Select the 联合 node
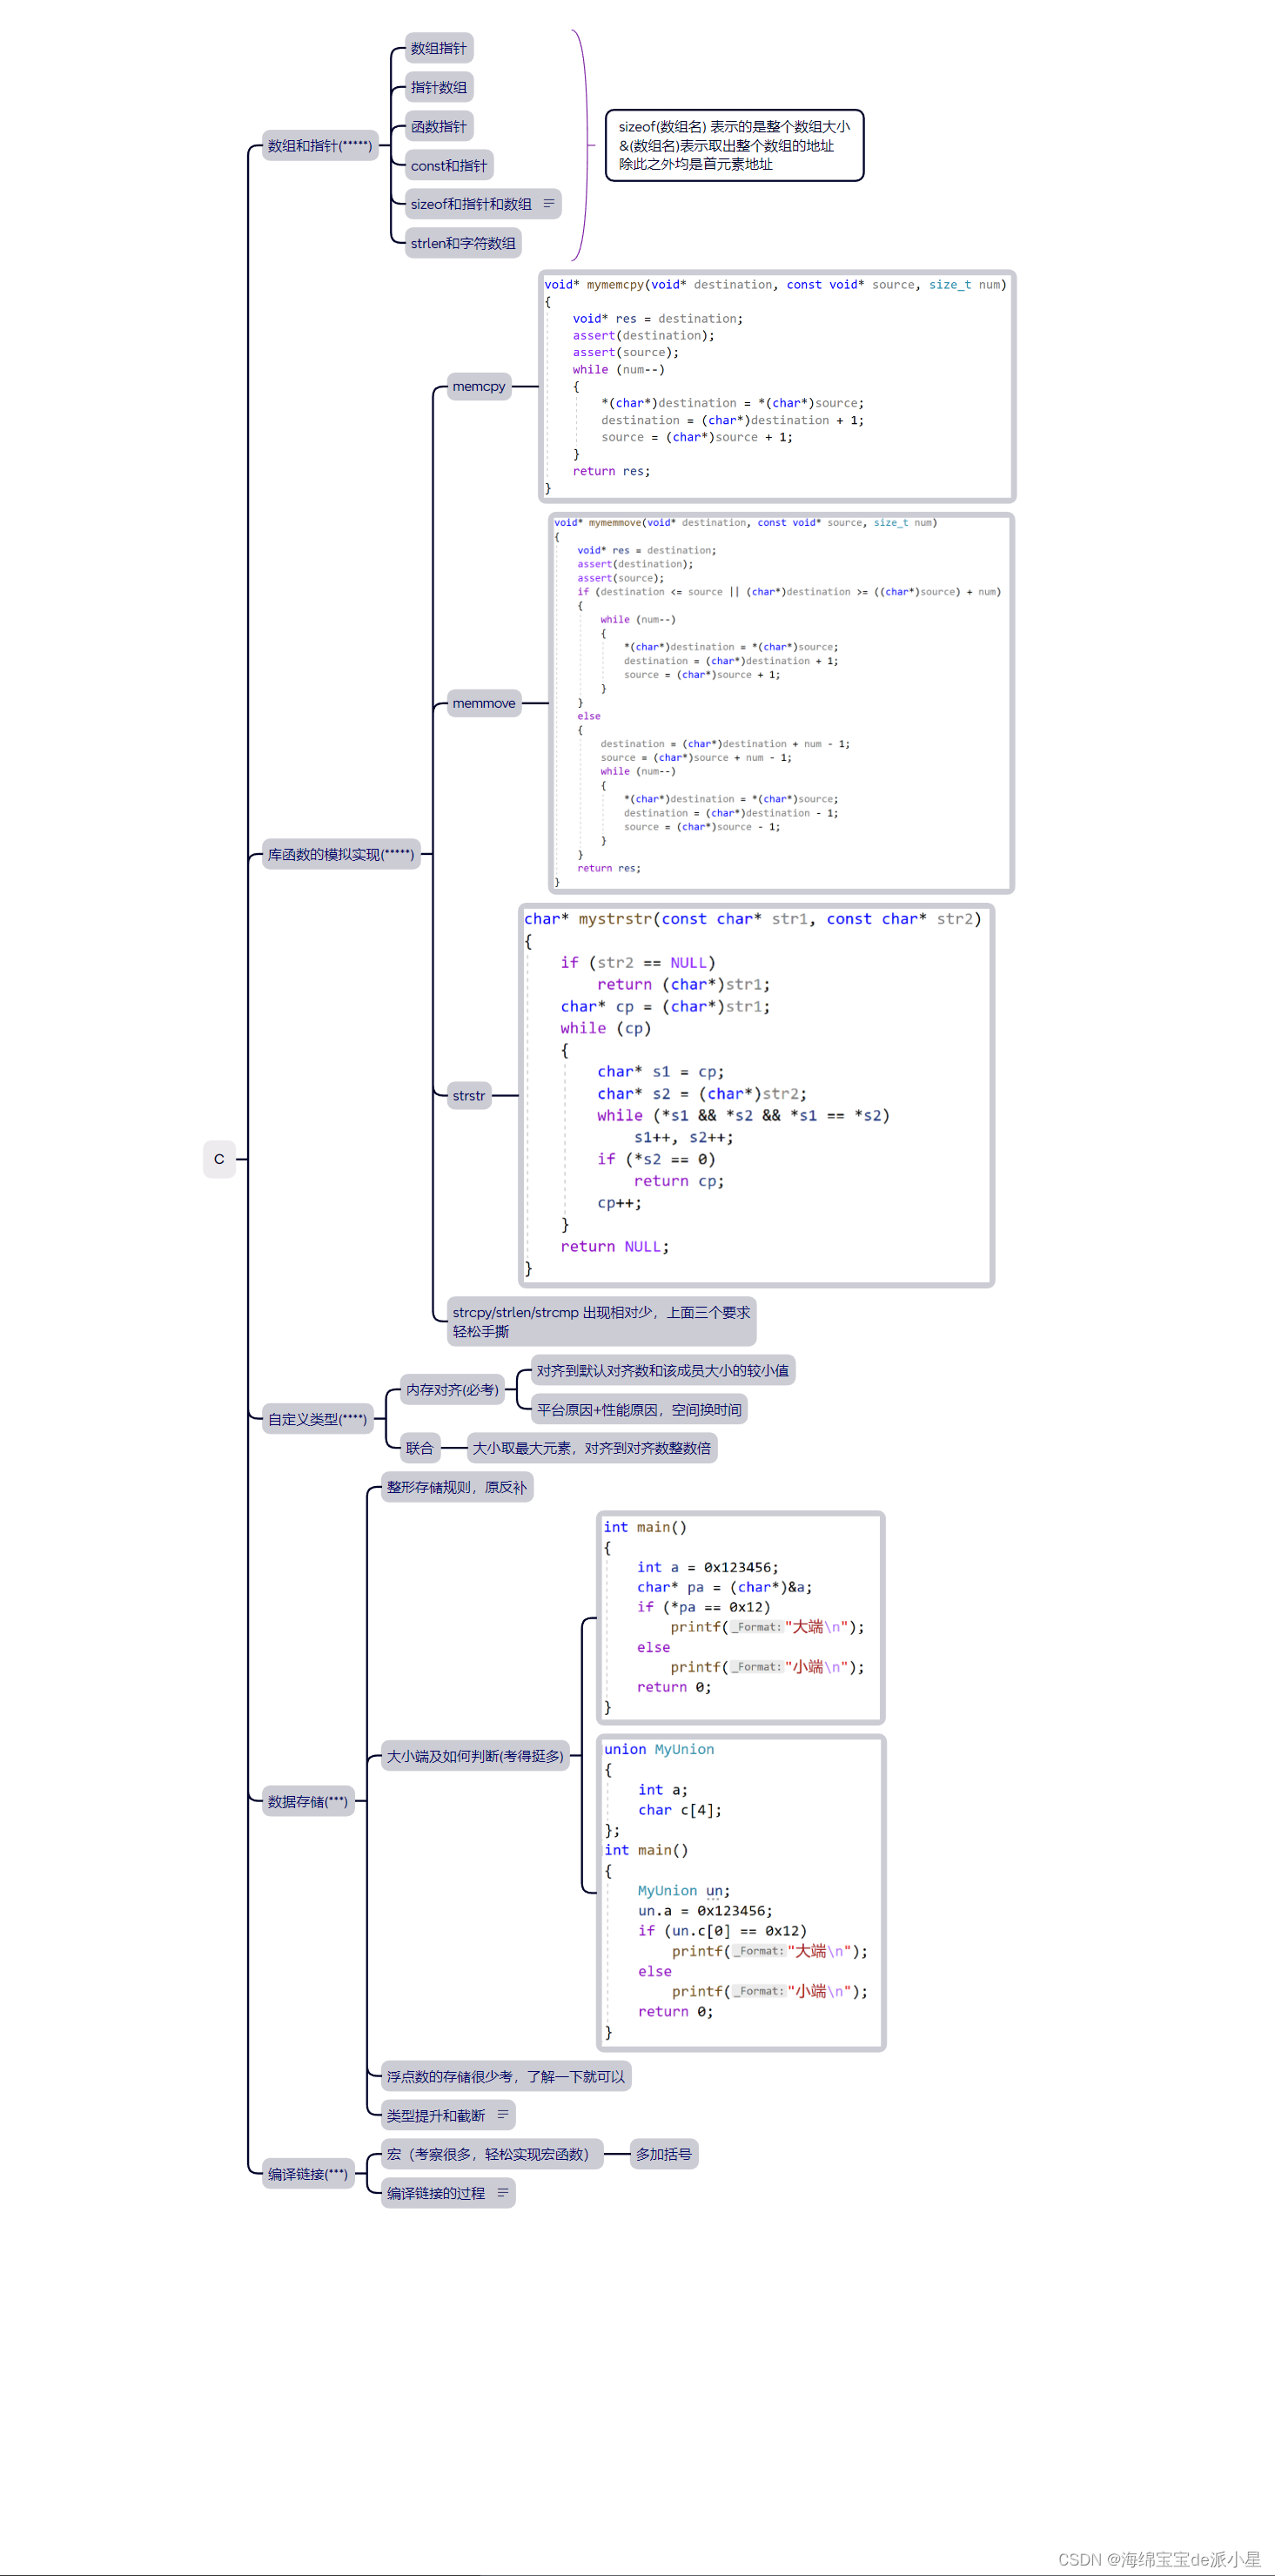The width and height of the screenshot is (1275, 2576). pos(420,1447)
